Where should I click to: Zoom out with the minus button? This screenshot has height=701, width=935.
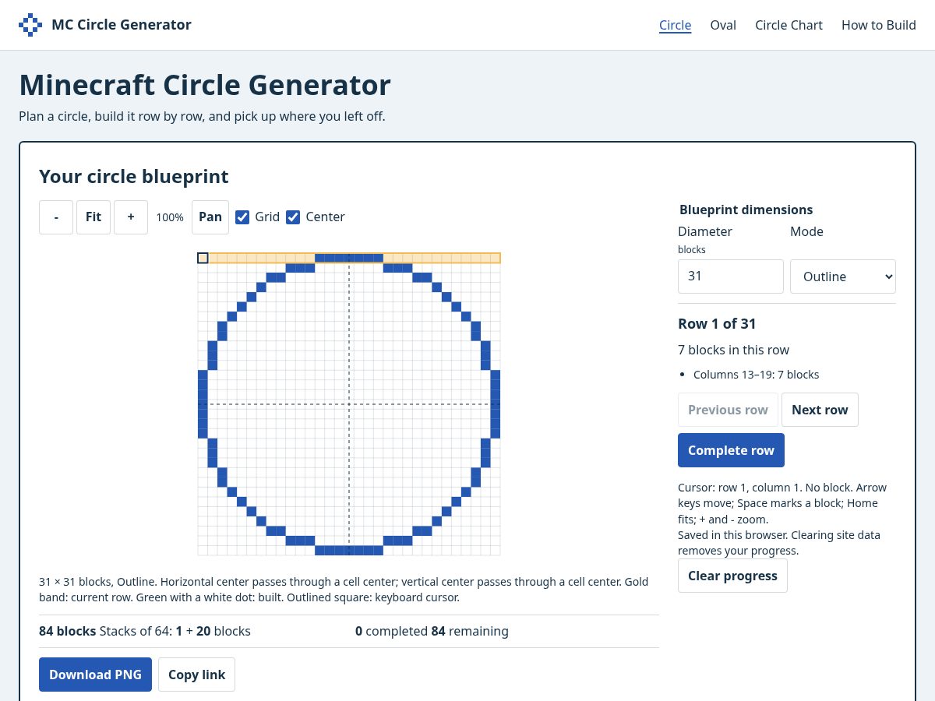56,217
